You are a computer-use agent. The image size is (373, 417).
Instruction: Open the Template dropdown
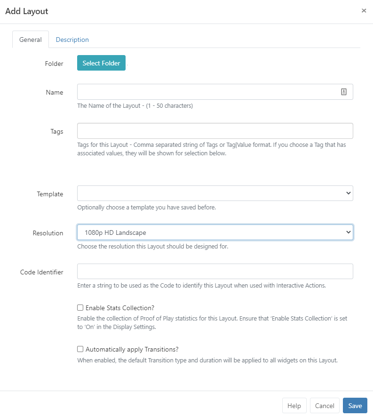tap(214, 193)
